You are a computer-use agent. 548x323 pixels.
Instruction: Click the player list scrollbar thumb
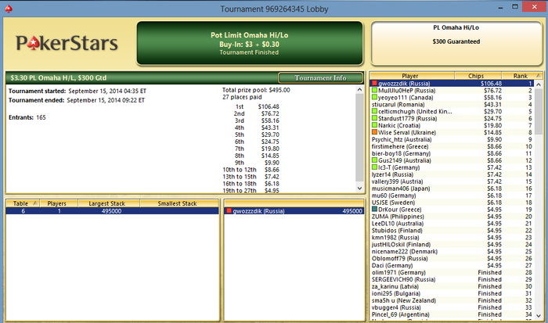[x=539, y=111]
